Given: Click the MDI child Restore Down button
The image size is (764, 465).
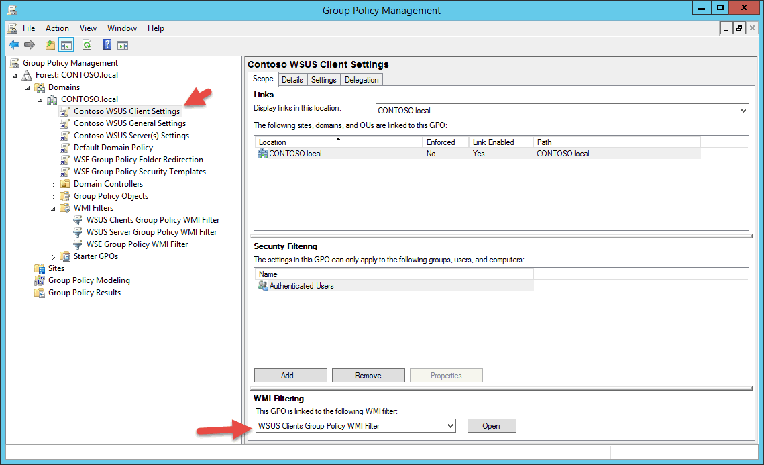Looking at the screenshot, I should click(x=739, y=28).
